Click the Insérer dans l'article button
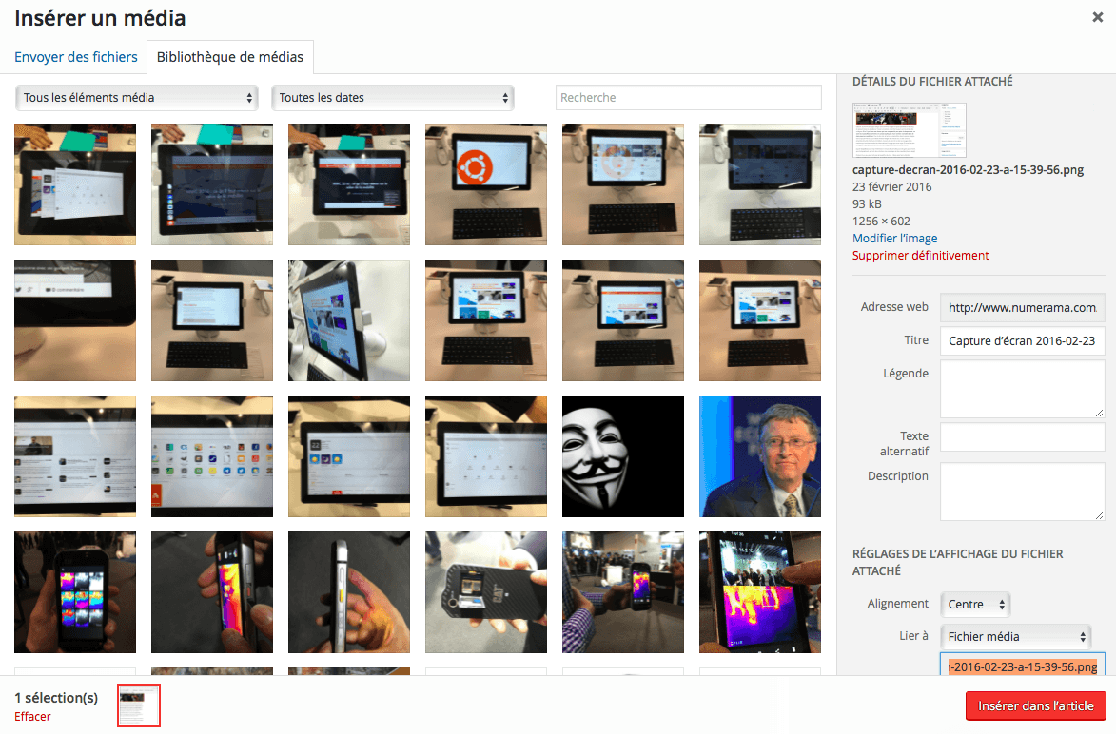The width and height of the screenshot is (1116, 734). (x=1035, y=705)
